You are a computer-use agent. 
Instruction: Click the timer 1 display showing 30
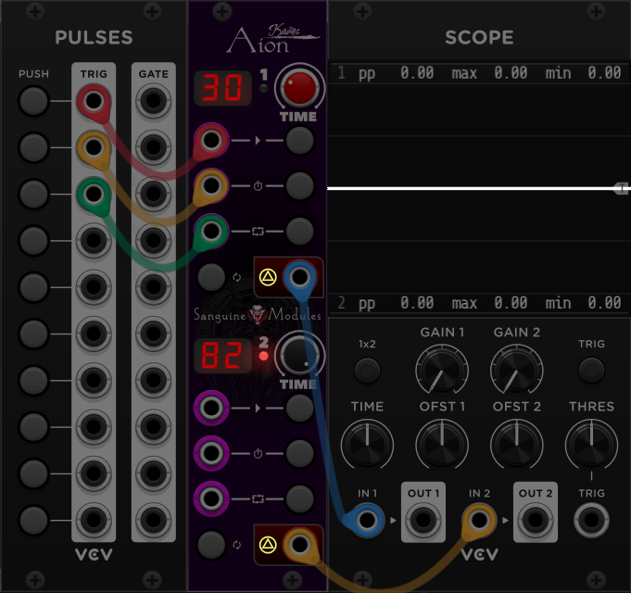click(222, 88)
